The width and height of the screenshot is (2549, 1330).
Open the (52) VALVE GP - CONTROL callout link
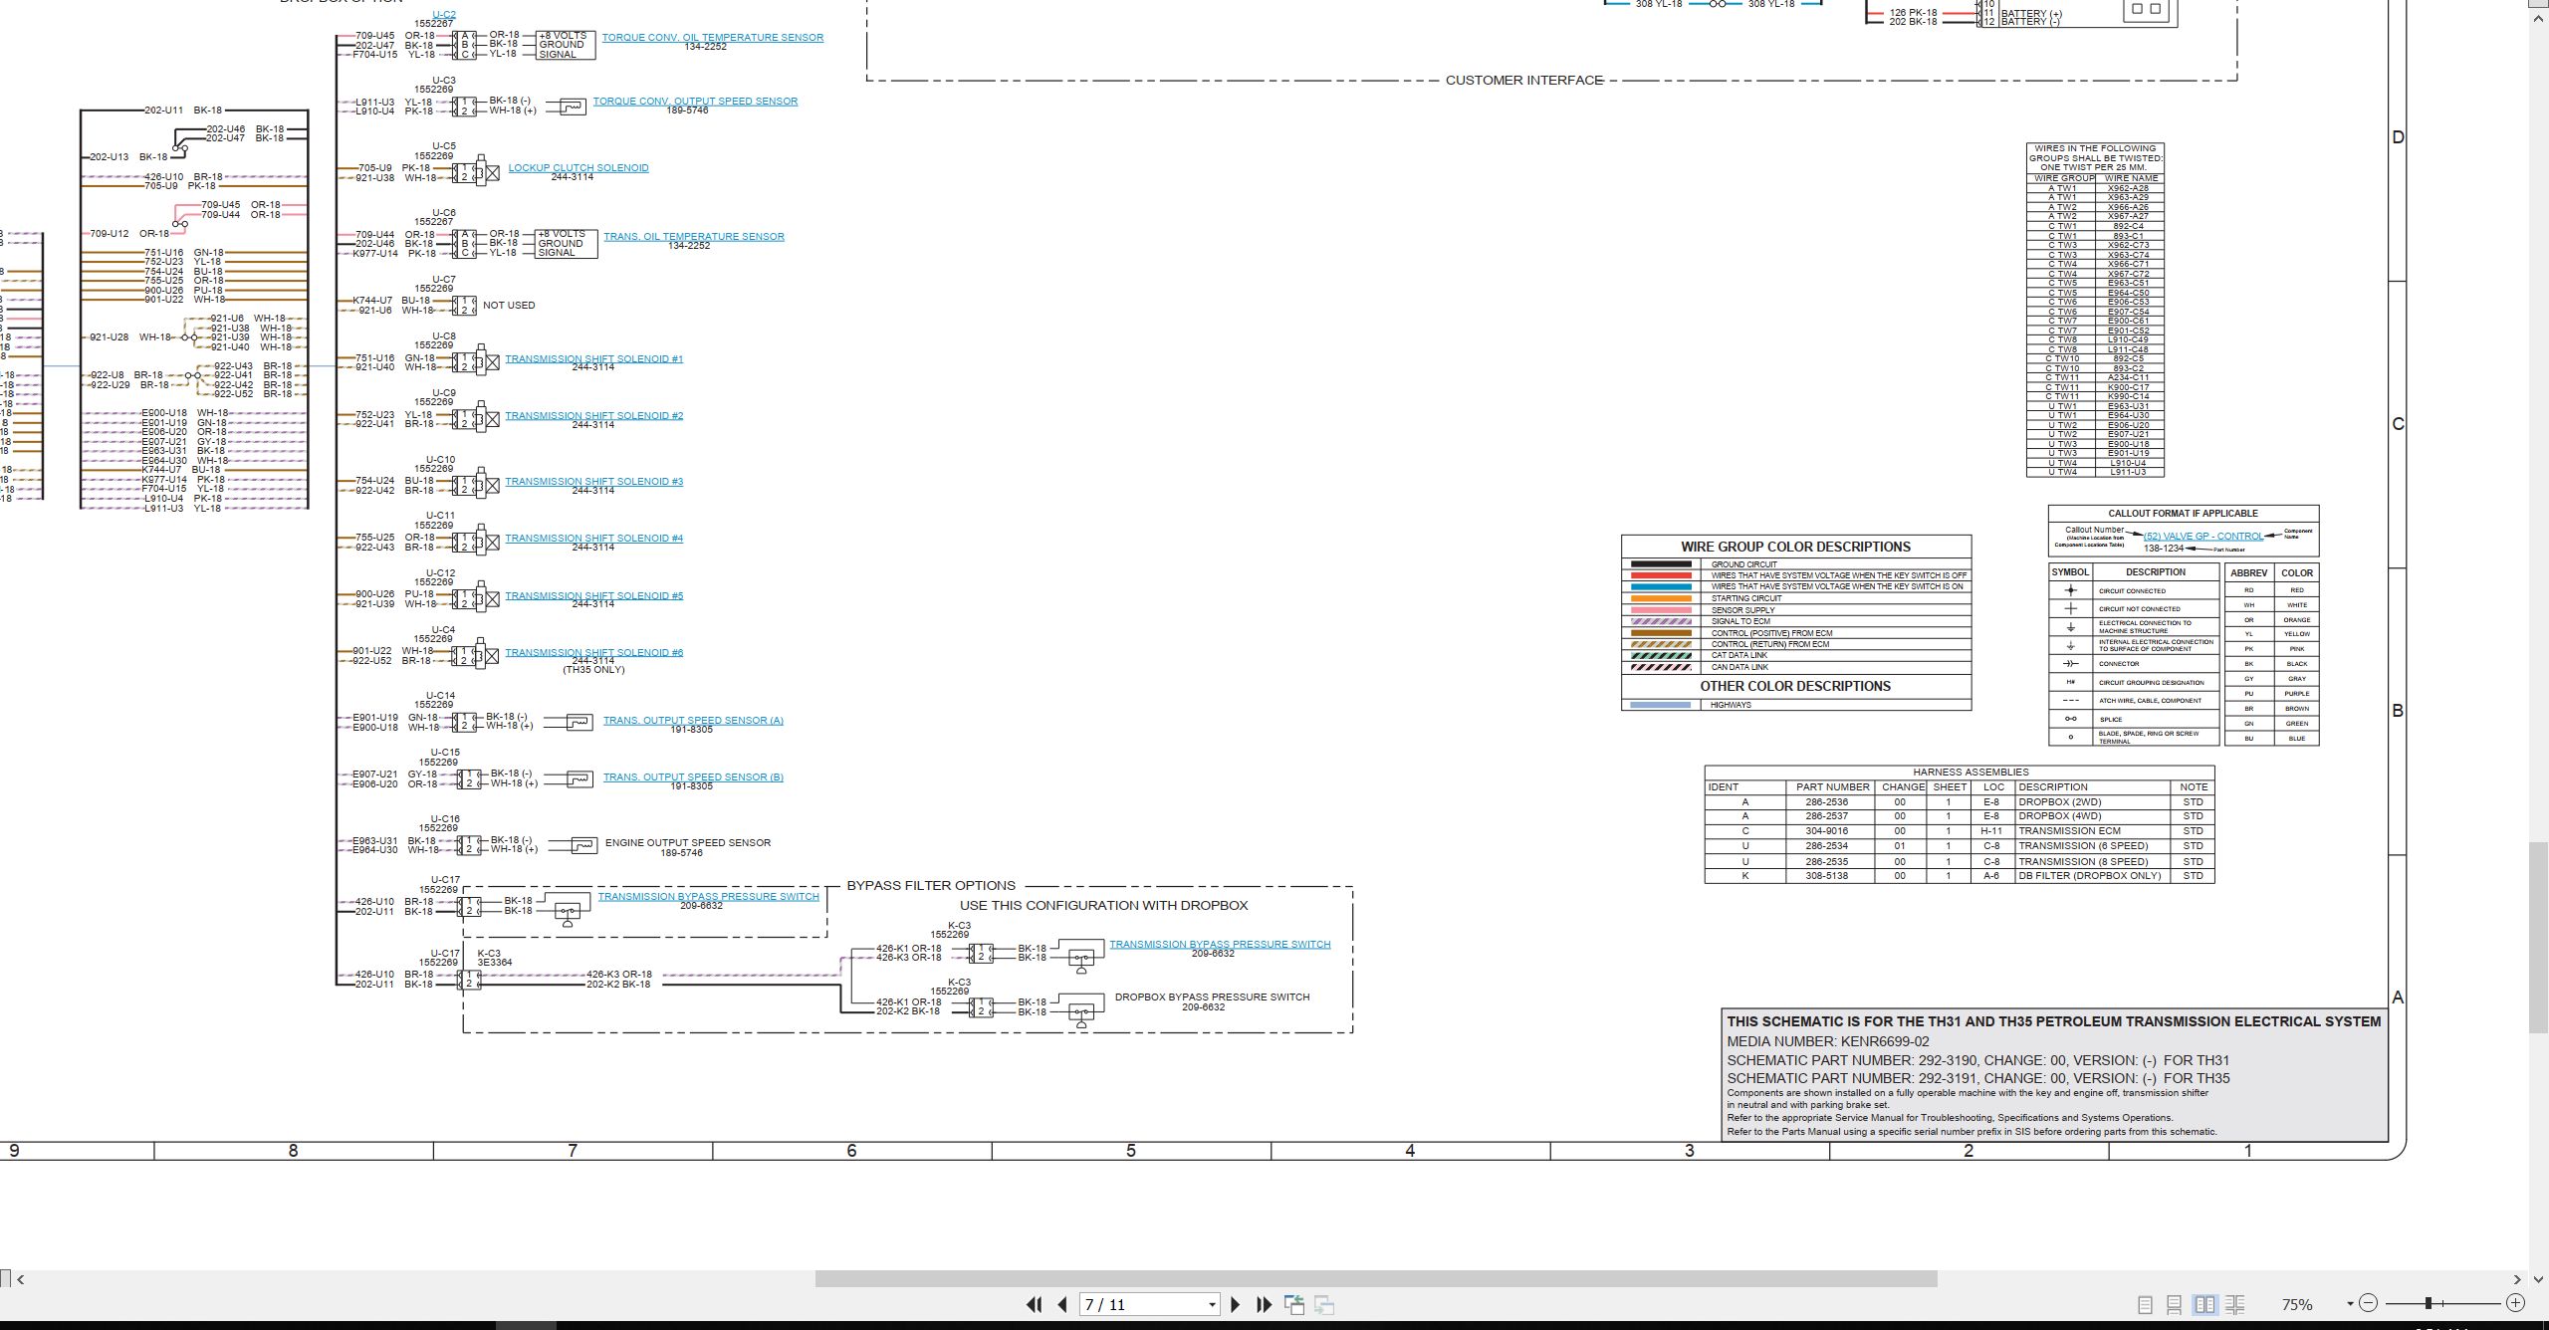(2203, 537)
